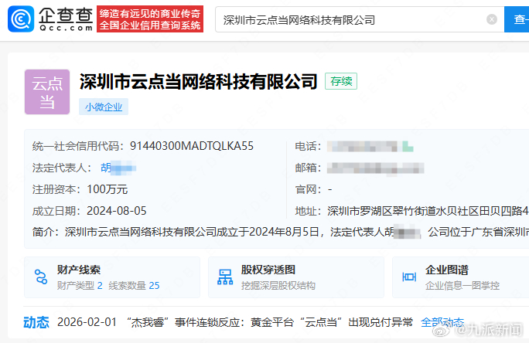Viewport: 529px width, 343px height.
Task: Open the 财产线索 card title
Action: tap(79, 270)
